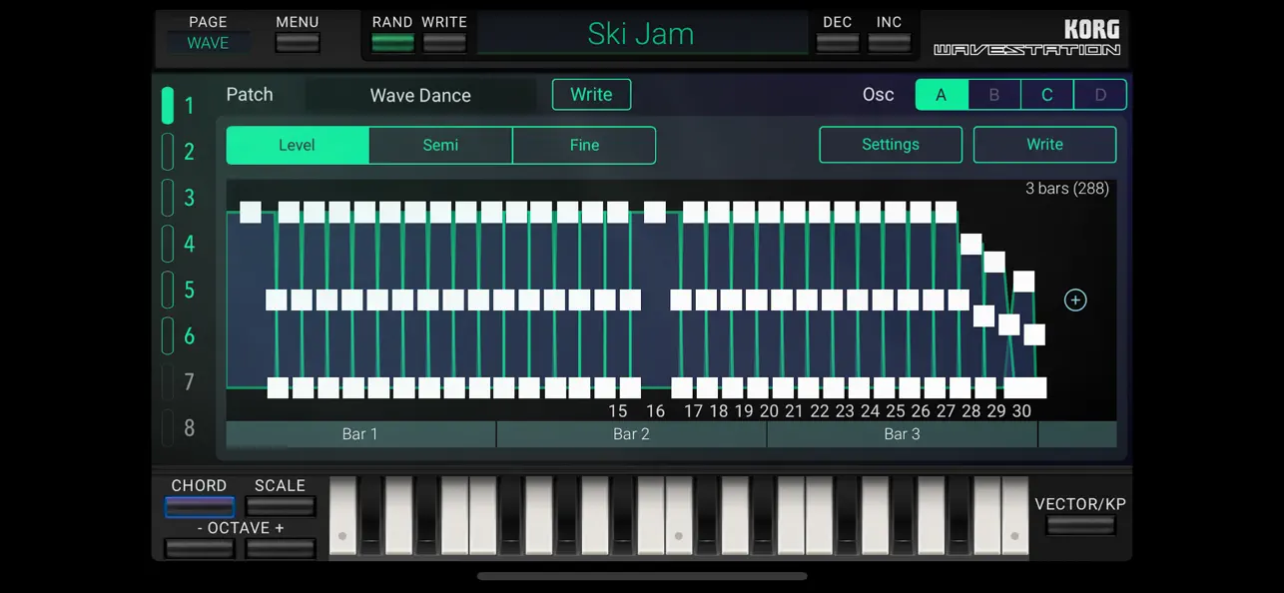Screen dimensions: 1284x593
Task: Raise the octave with the plus button
Action: (280, 548)
